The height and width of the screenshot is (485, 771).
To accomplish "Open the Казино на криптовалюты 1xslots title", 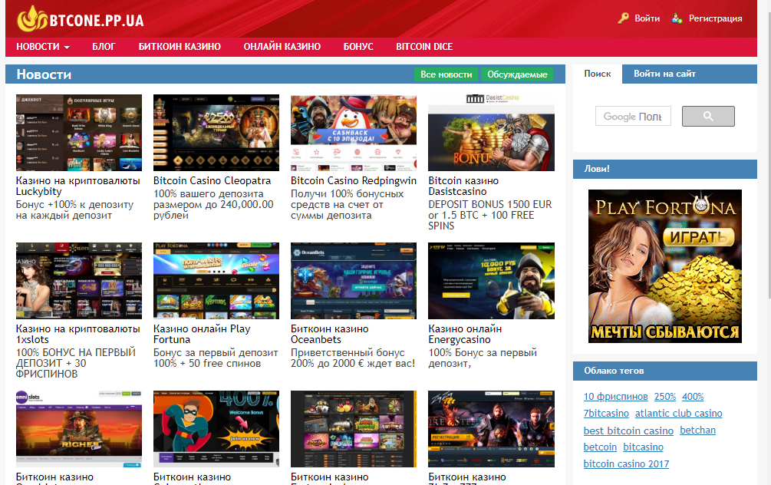I will [77, 334].
